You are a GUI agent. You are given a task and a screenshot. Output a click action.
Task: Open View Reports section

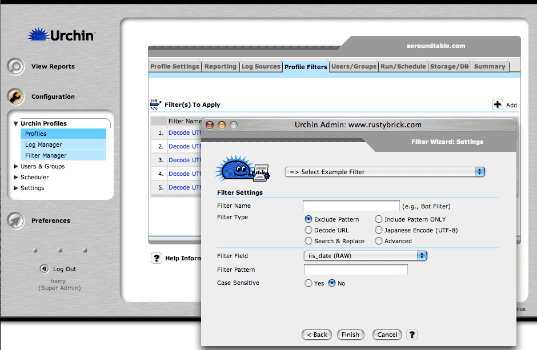(x=53, y=66)
